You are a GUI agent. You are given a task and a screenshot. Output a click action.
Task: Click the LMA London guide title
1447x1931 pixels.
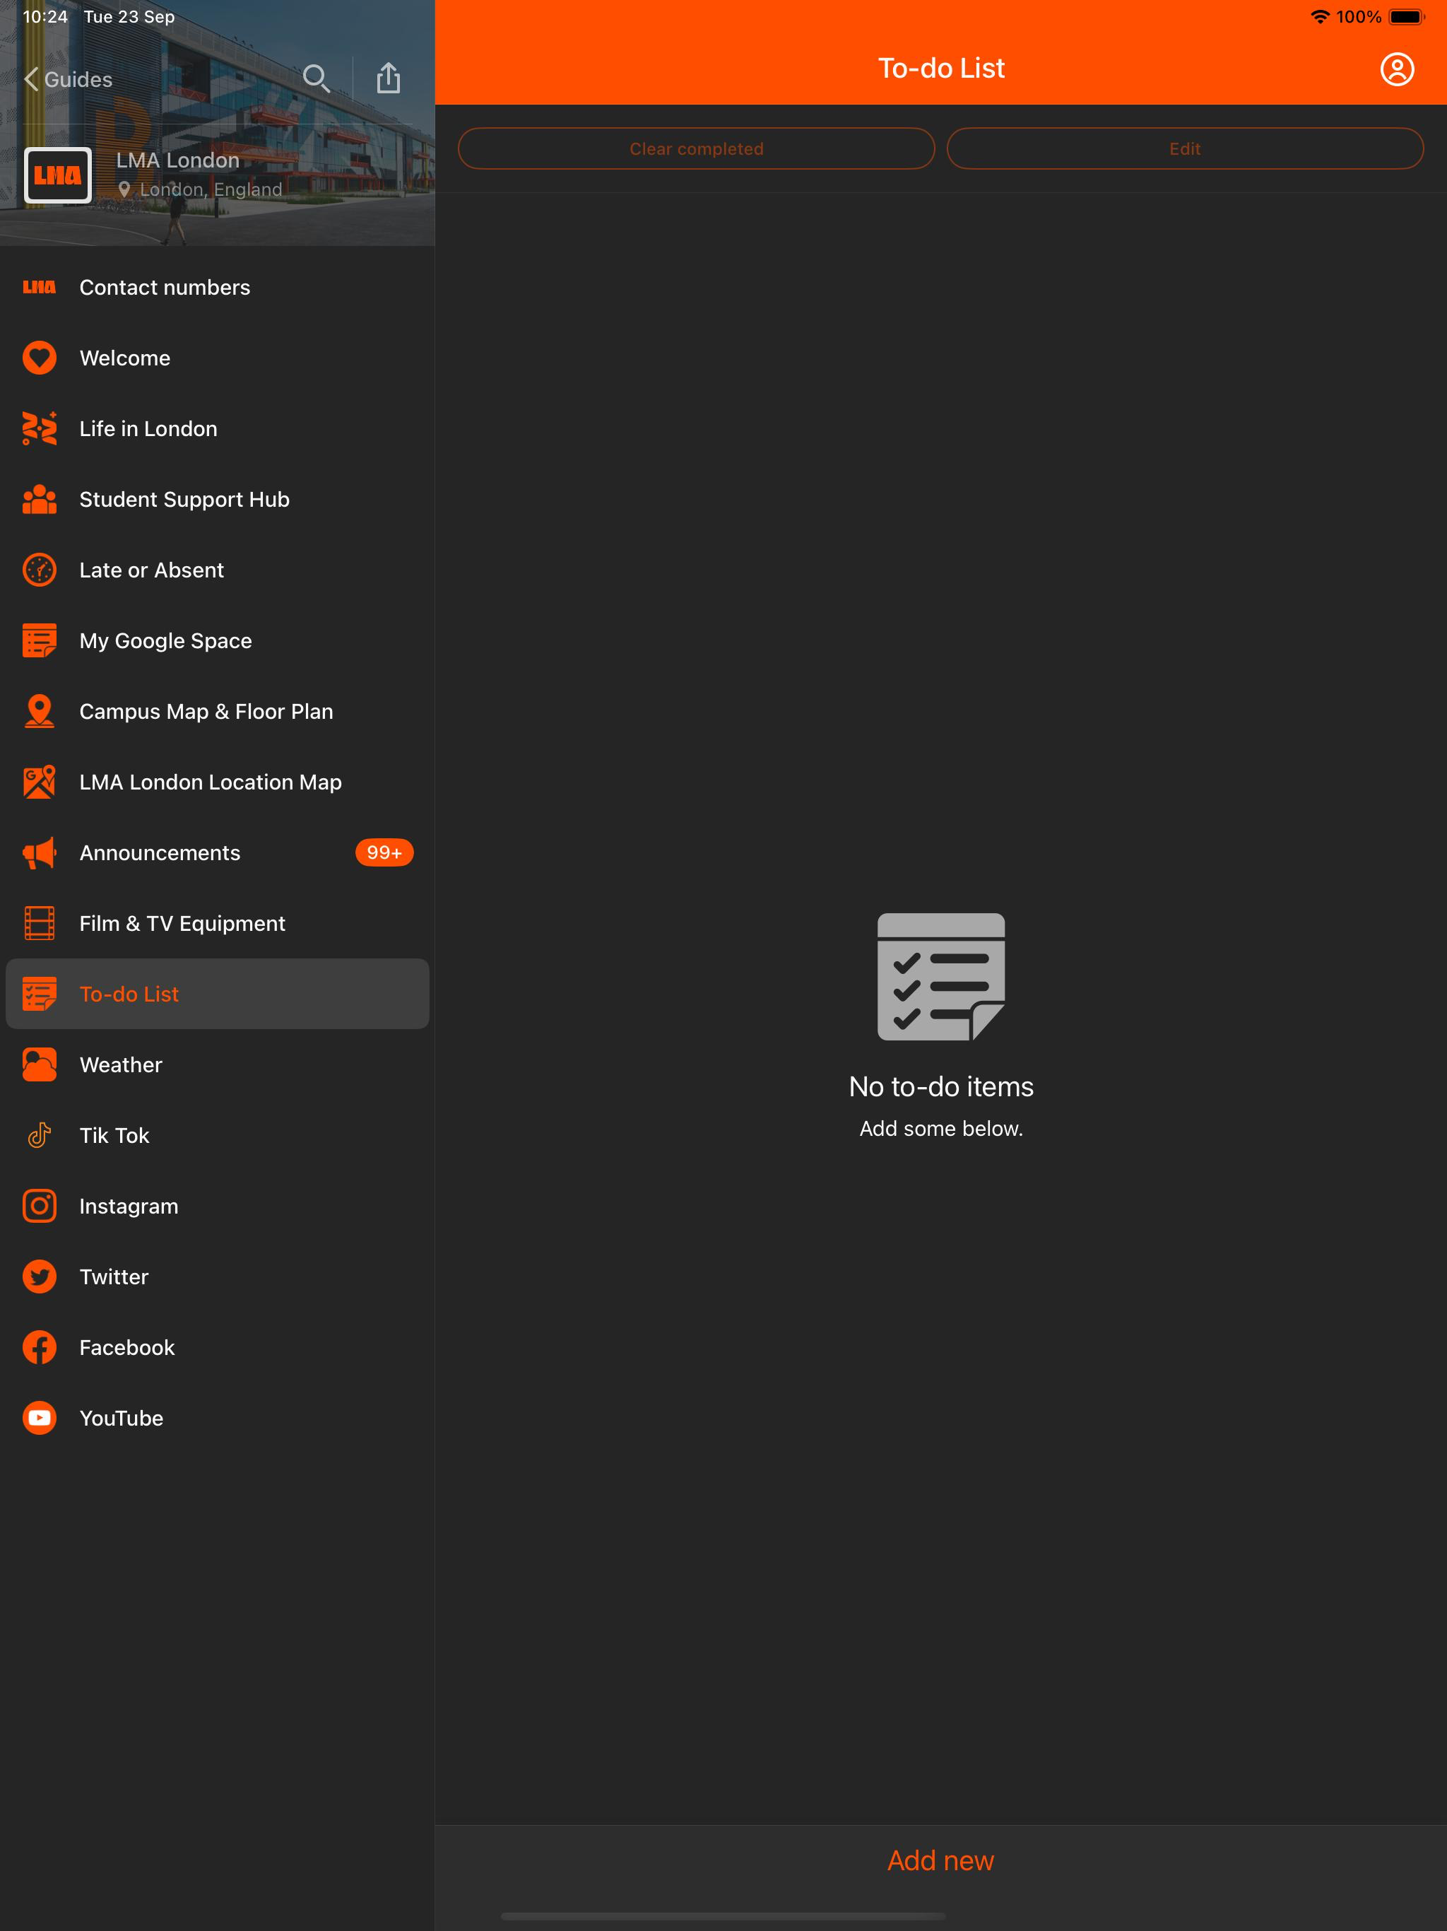pyautogui.click(x=178, y=160)
